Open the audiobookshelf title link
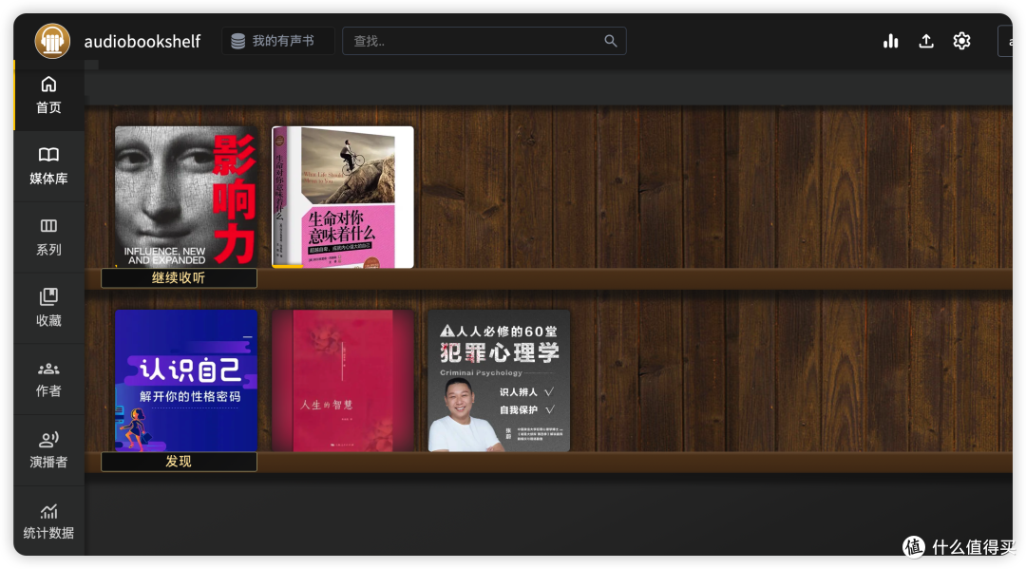The height and width of the screenshot is (569, 1026). pos(142,41)
